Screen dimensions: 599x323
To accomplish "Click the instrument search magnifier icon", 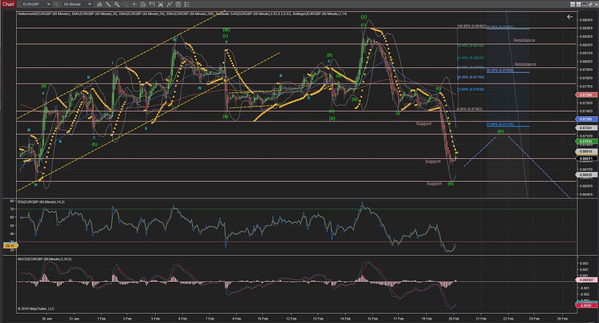I will (x=56, y=4).
